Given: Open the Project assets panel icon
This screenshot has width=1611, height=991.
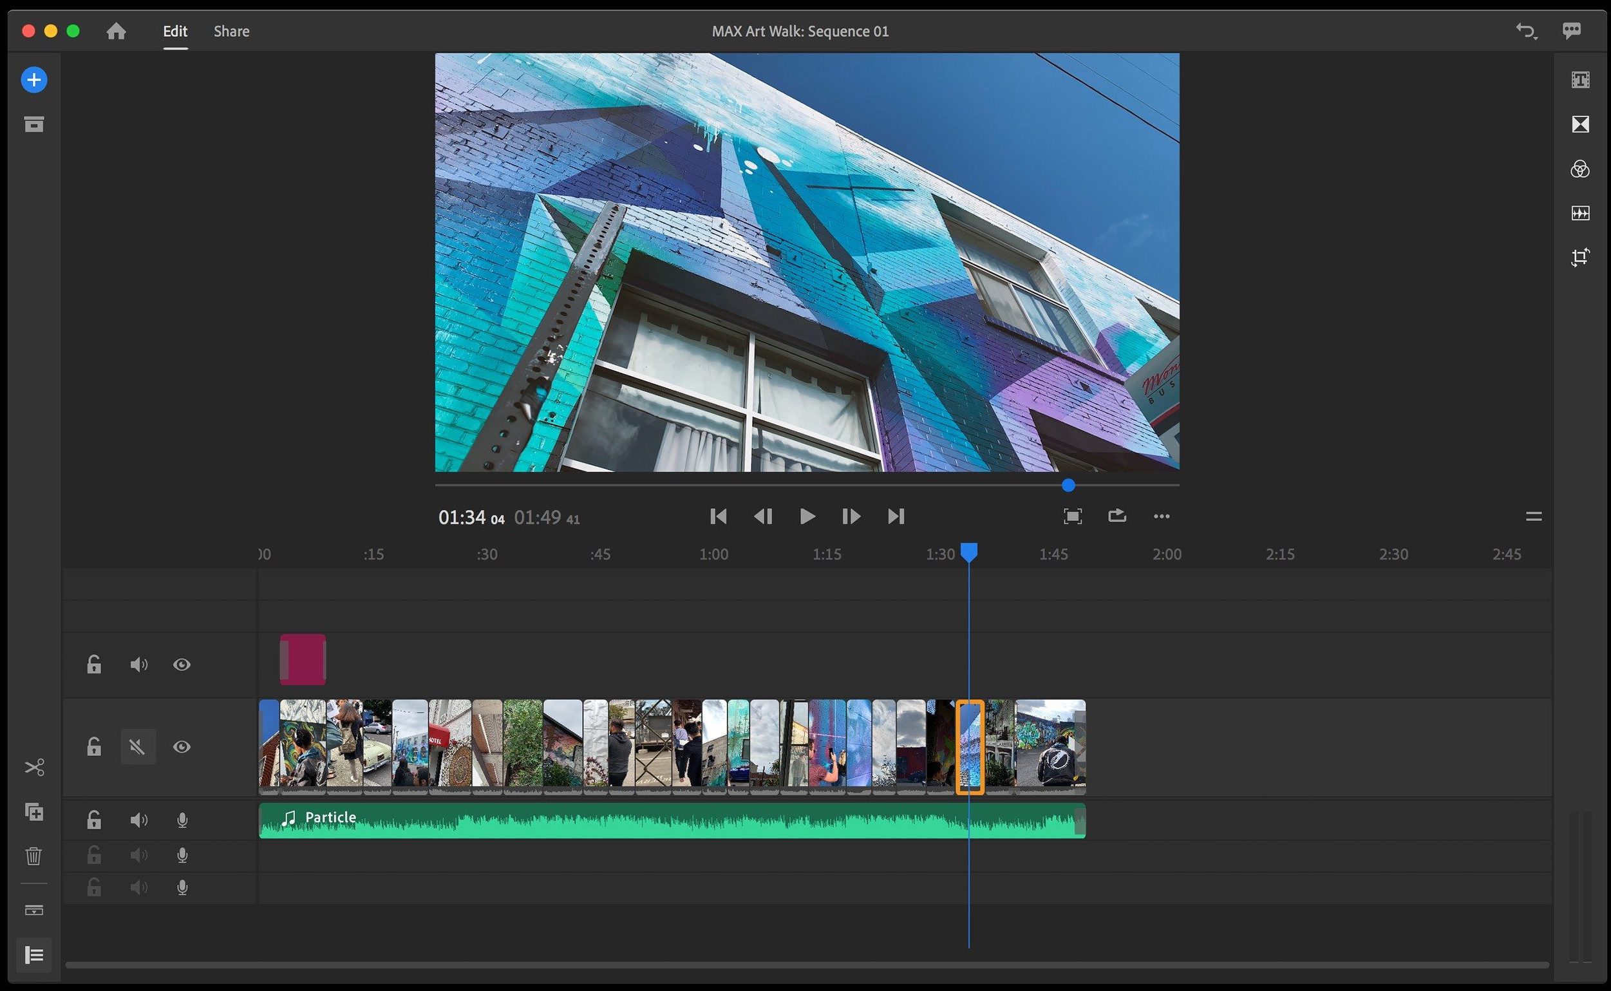Looking at the screenshot, I should pyautogui.click(x=34, y=124).
